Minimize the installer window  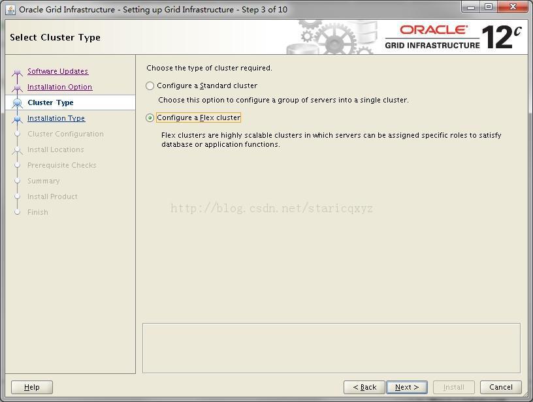pos(471,7)
